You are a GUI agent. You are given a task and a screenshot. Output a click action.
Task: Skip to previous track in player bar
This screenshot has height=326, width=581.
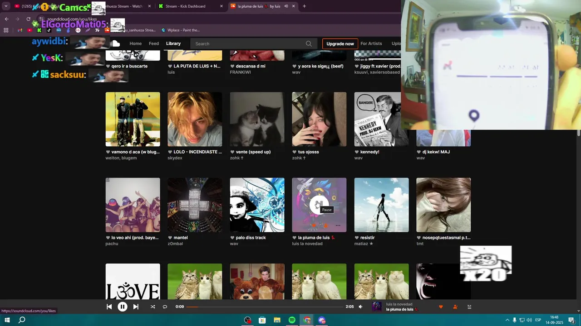click(x=109, y=307)
